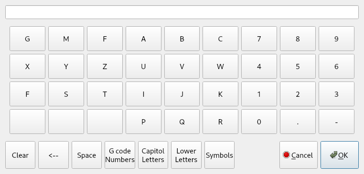Switch to G code Numbers layout
This screenshot has height=174, width=364.
[x=120, y=155]
